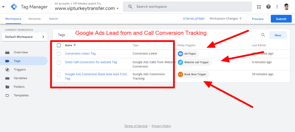Click the Website call Trigger link icon

[180, 62]
